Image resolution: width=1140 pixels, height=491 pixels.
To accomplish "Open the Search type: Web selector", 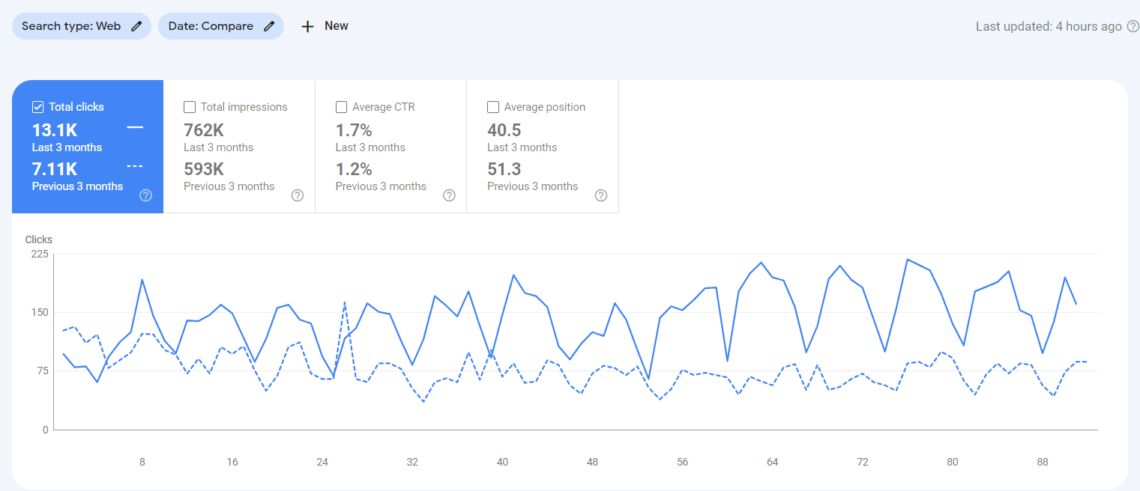I will click(71, 25).
